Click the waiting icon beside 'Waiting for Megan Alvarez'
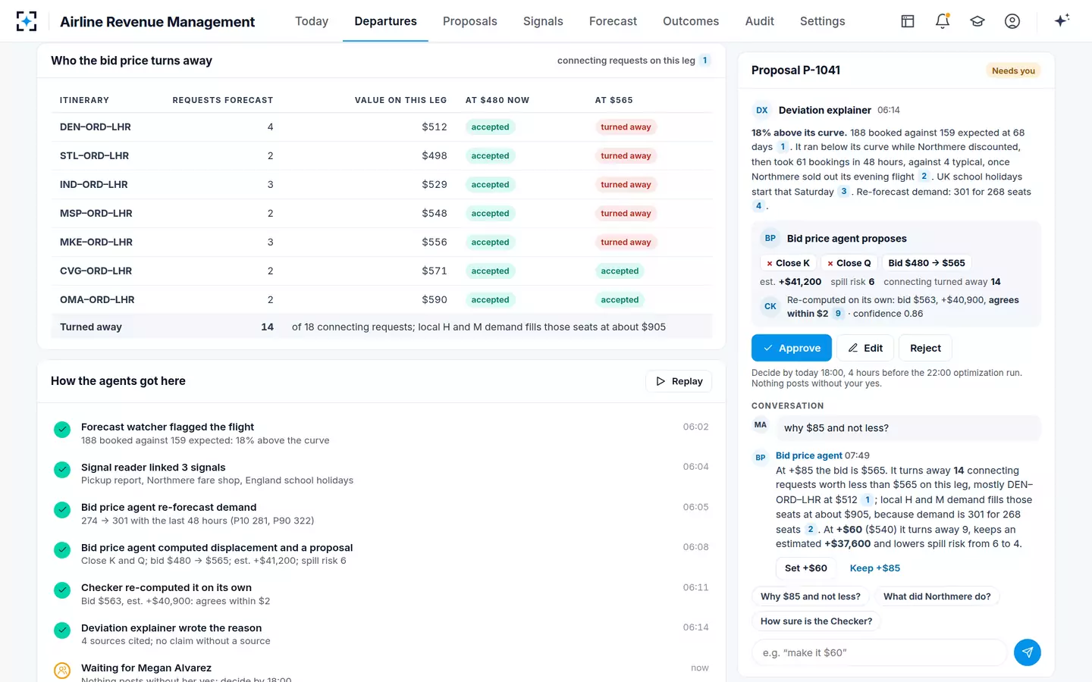The height and width of the screenshot is (682, 1092). [x=62, y=671]
